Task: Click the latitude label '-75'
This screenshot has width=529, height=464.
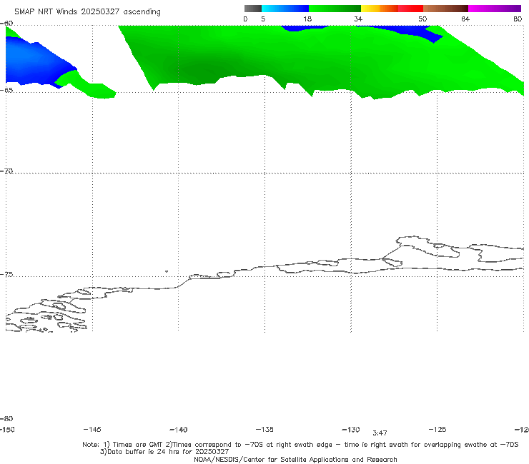Action: coord(6,275)
